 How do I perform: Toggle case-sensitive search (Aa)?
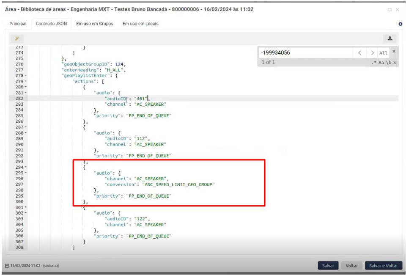pos(381,63)
